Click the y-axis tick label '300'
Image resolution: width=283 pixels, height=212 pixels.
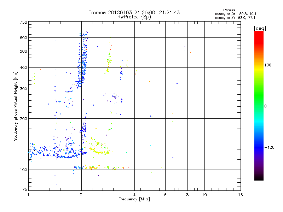23,89
